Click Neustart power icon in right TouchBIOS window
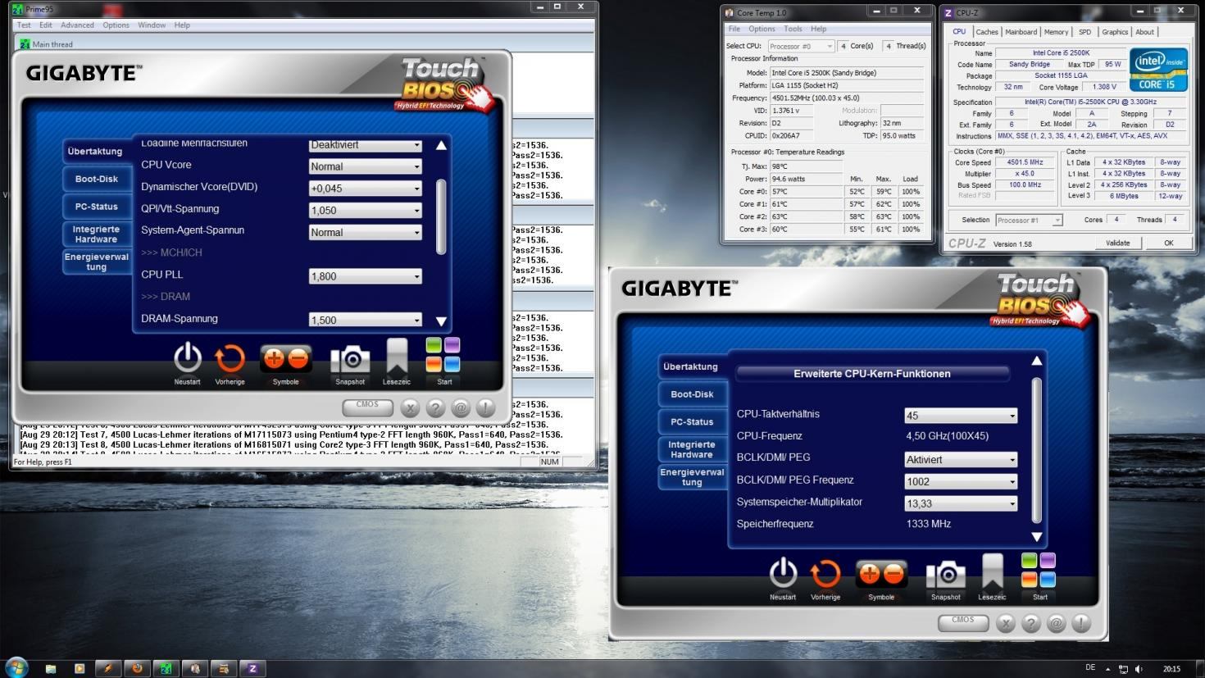The height and width of the screenshot is (678, 1205). click(783, 573)
